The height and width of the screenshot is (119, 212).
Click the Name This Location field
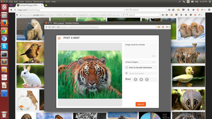click(141, 73)
